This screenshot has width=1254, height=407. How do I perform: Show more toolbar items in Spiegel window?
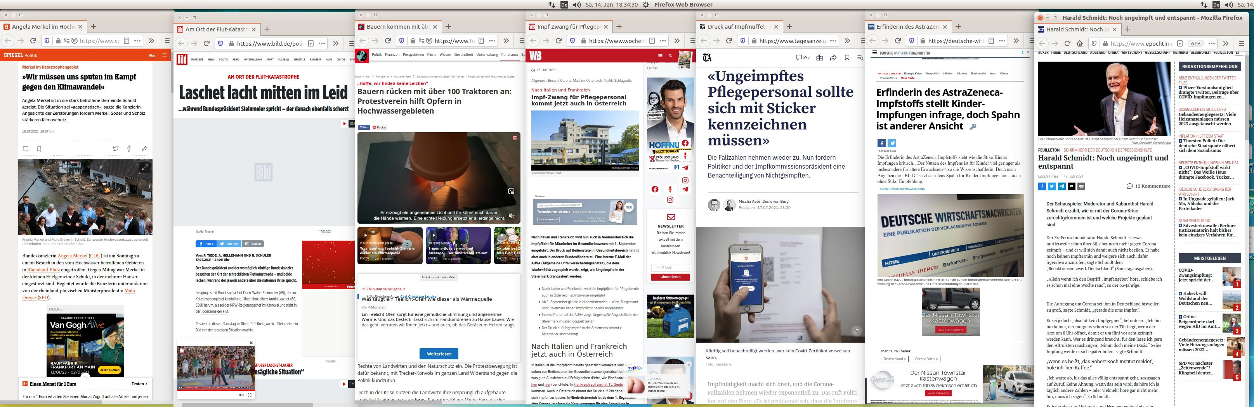[151, 41]
